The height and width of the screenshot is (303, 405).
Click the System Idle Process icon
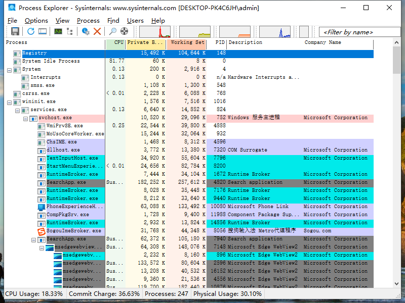[17, 62]
